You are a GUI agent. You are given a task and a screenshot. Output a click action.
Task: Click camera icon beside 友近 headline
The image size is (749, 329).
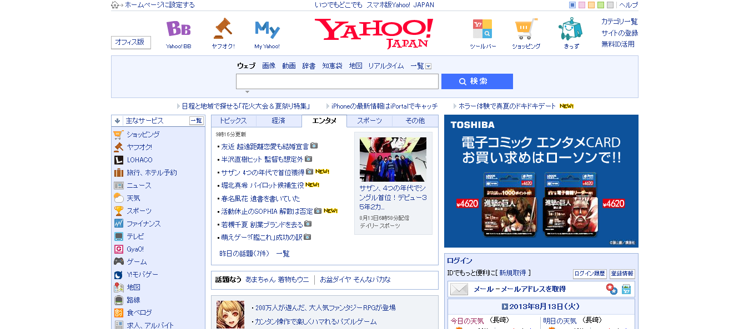(314, 146)
